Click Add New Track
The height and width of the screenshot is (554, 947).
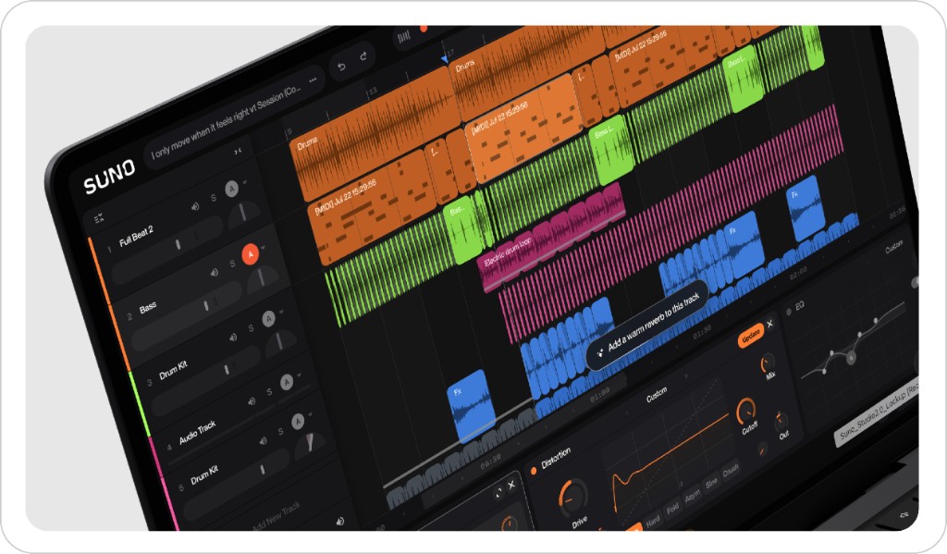276,517
